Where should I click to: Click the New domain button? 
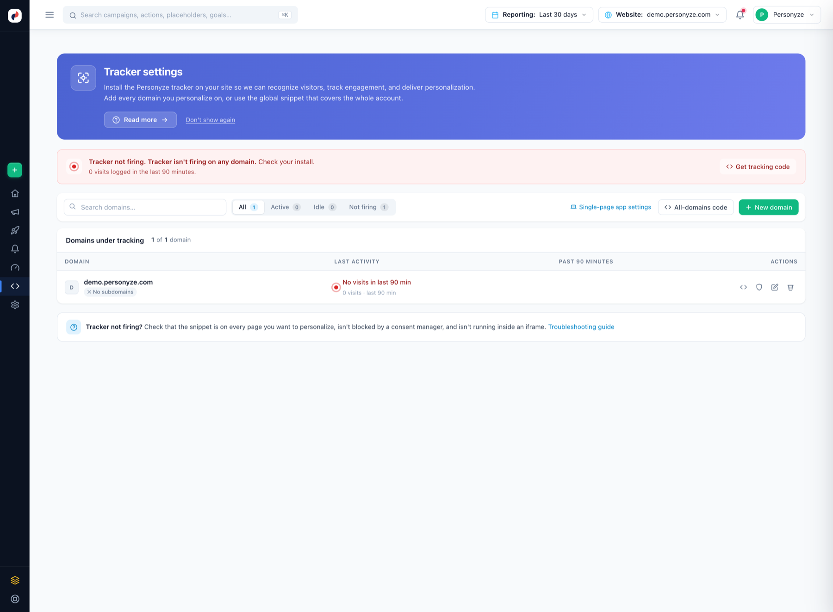point(769,207)
